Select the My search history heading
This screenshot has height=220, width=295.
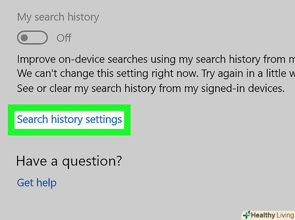click(x=58, y=17)
